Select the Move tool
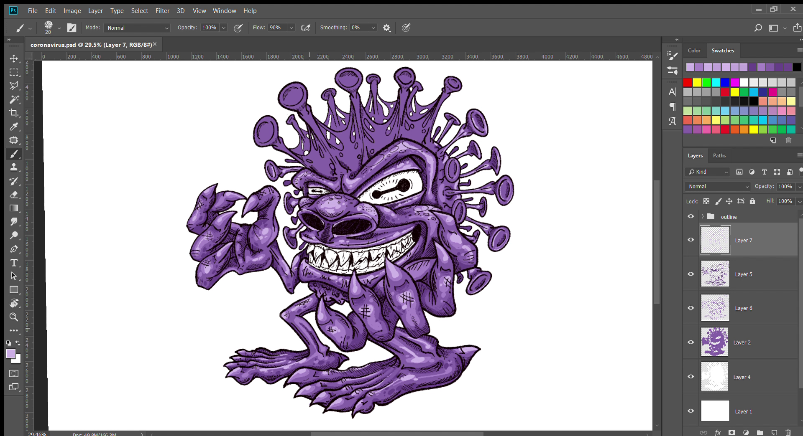Screen dimensions: 803x436 [x=14, y=58]
